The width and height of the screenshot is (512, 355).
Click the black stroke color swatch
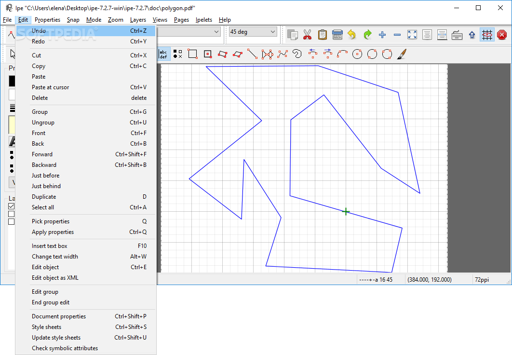pyautogui.click(x=12, y=81)
